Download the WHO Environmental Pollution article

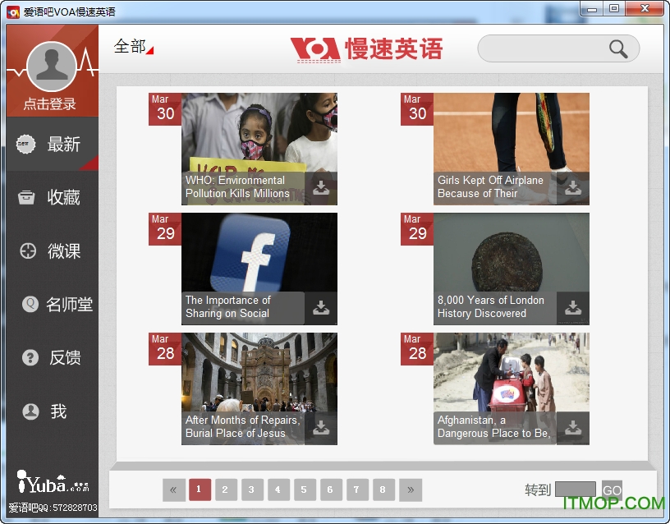click(321, 188)
